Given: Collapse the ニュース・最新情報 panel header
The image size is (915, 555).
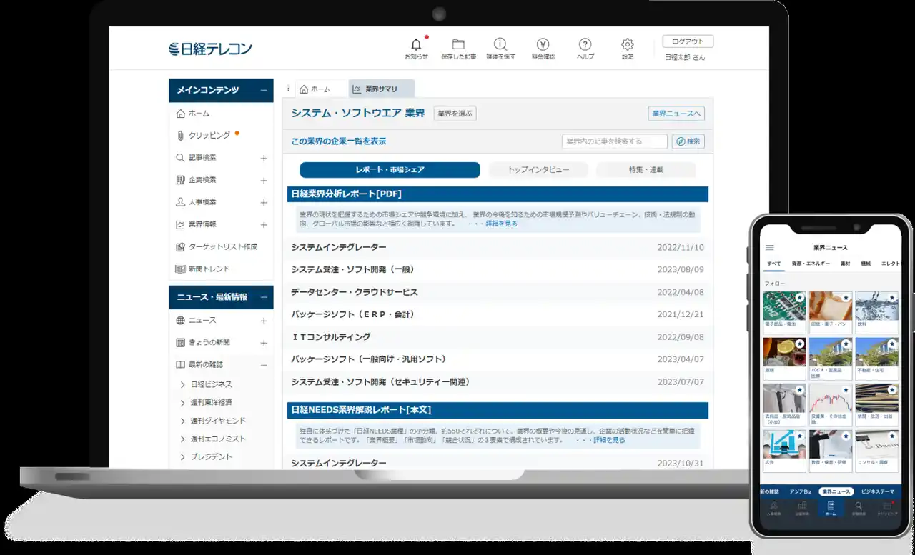Looking at the screenshot, I should [264, 297].
